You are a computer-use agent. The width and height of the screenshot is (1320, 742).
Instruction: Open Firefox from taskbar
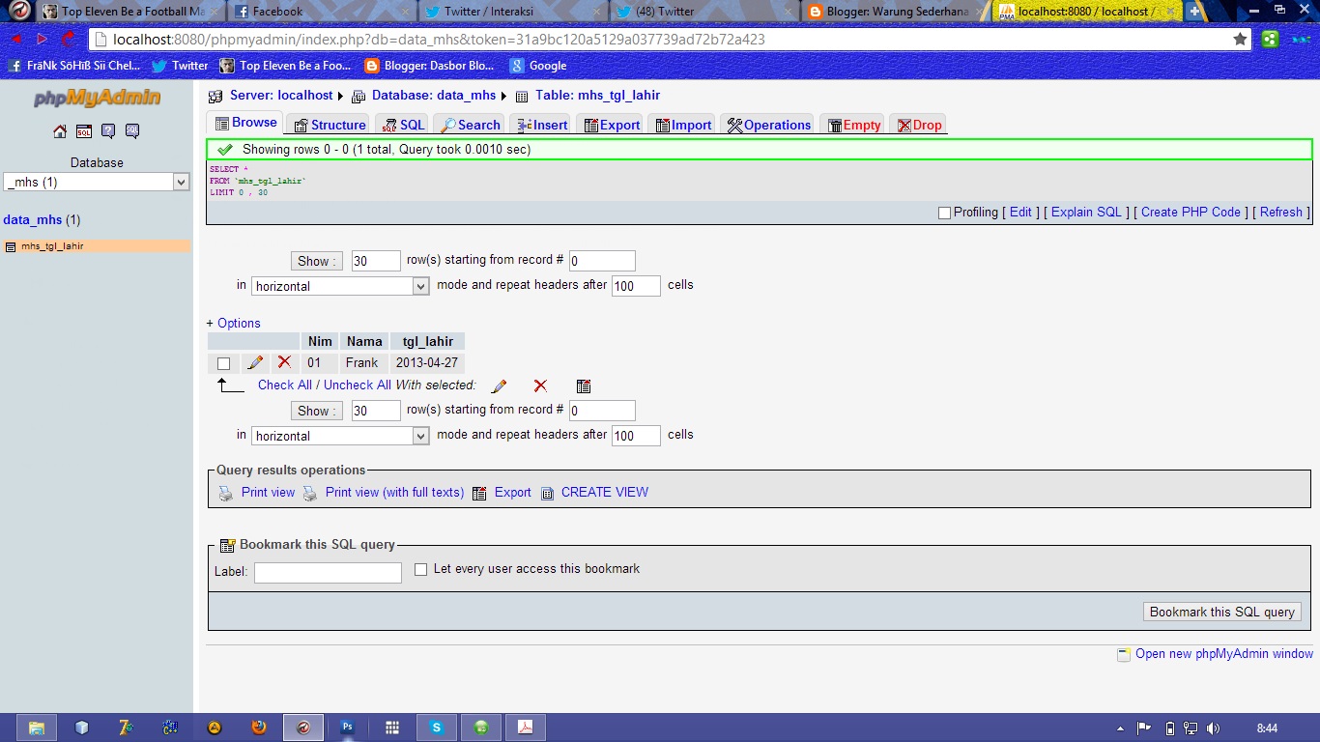[258, 728]
